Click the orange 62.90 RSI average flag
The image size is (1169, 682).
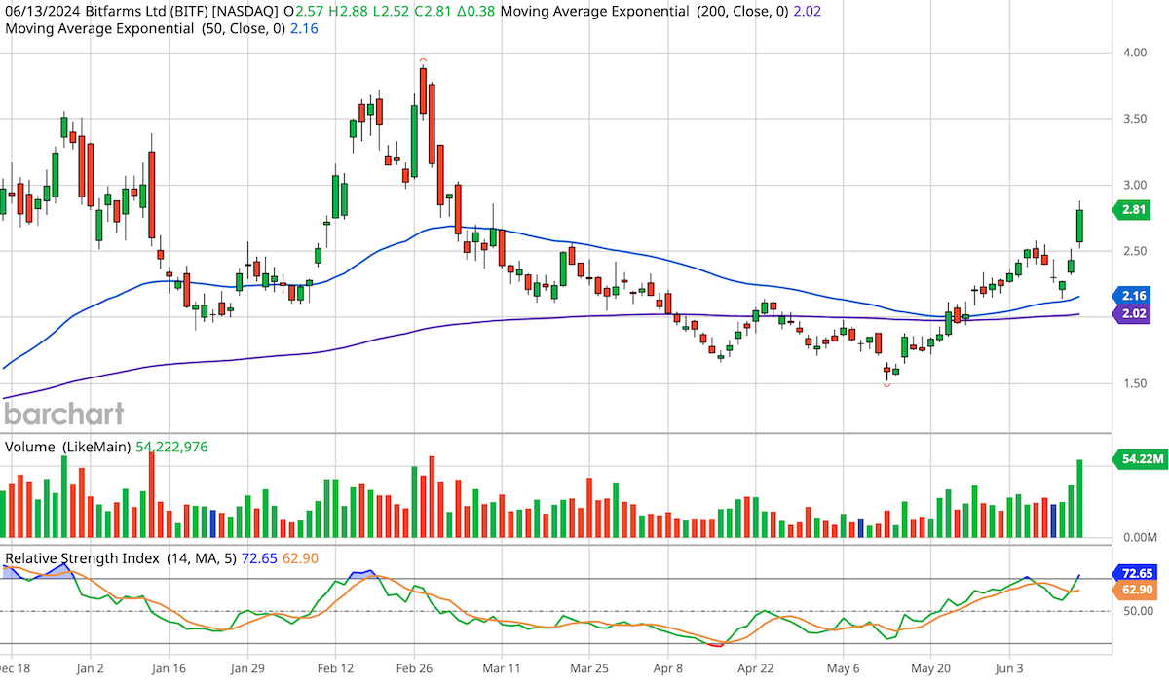[x=1133, y=590]
